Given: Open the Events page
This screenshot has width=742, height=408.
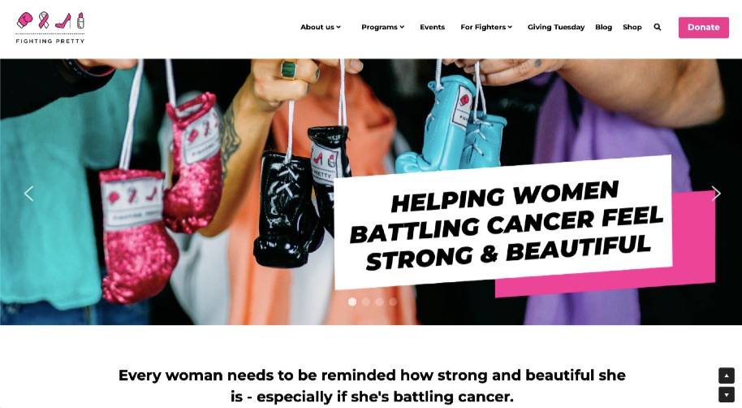Looking at the screenshot, I should tap(432, 27).
